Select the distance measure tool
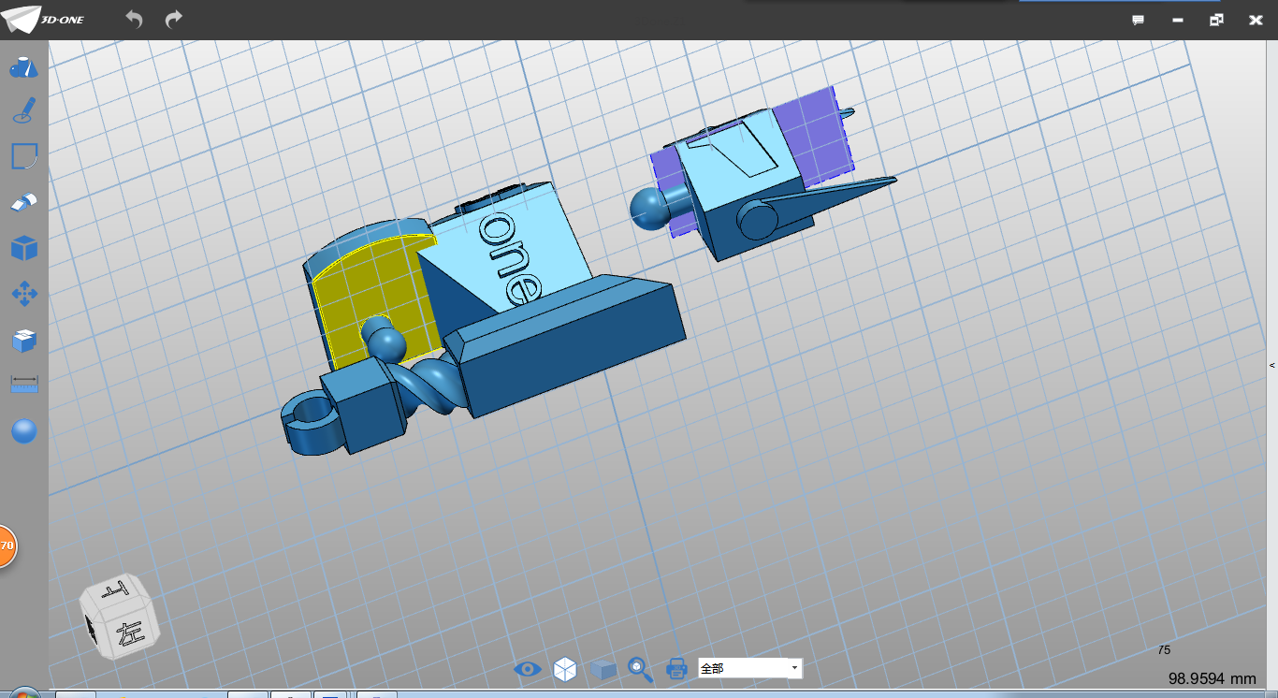1278x698 pixels. coord(24,385)
